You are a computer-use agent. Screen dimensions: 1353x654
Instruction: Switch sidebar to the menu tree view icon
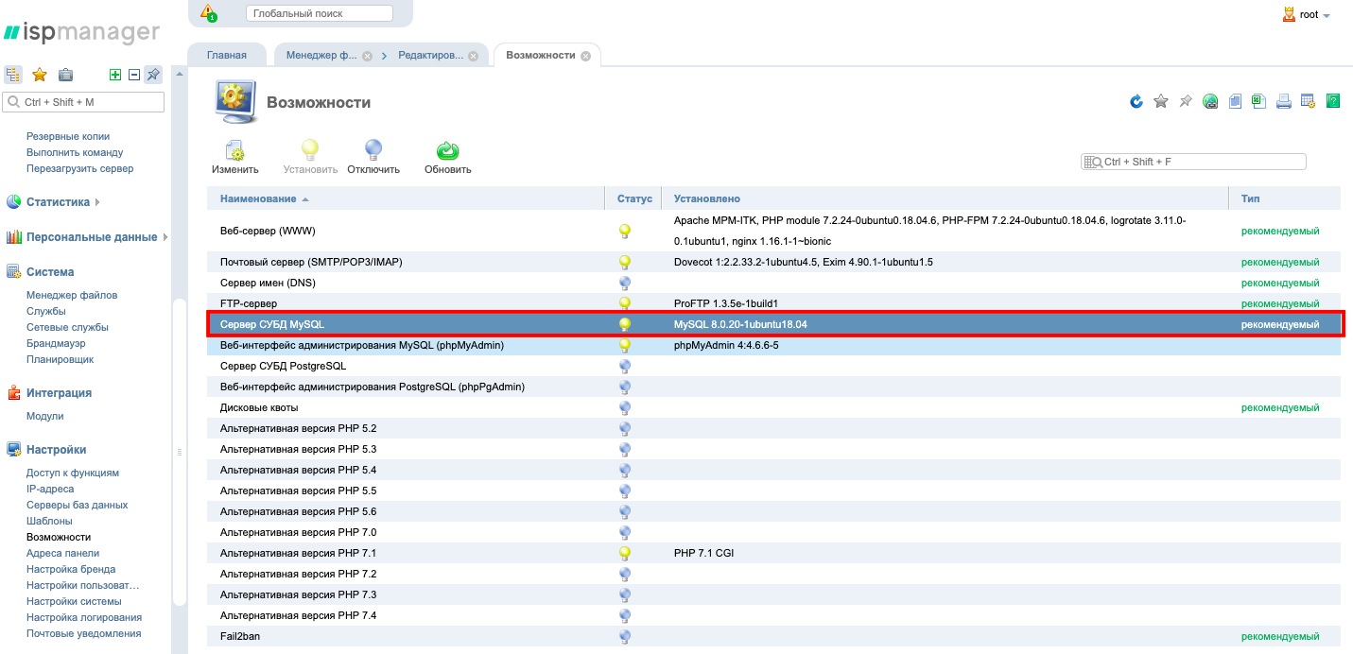click(x=13, y=75)
